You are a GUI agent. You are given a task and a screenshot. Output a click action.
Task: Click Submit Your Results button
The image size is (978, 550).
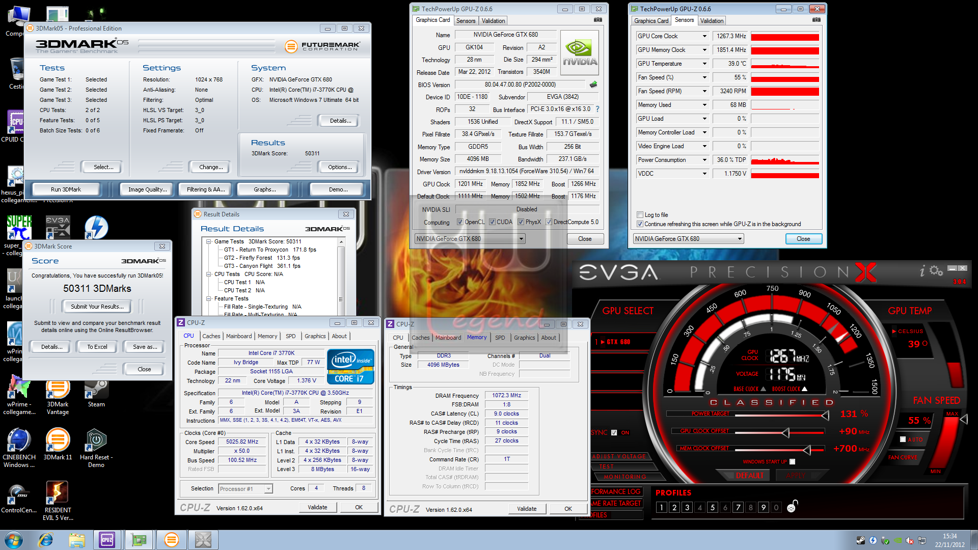97,307
